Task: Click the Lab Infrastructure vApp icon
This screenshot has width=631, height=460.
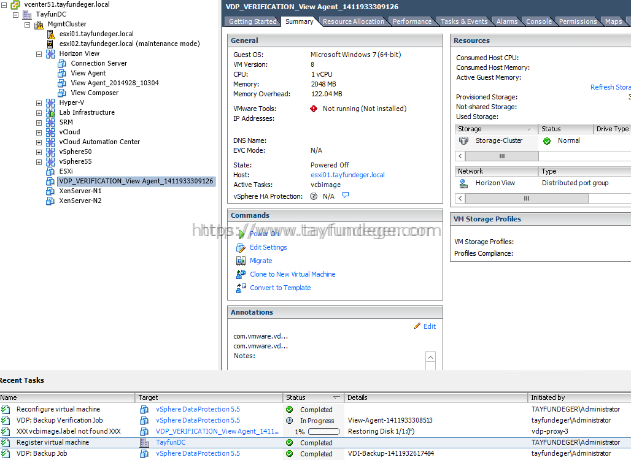Action: point(50,113)
